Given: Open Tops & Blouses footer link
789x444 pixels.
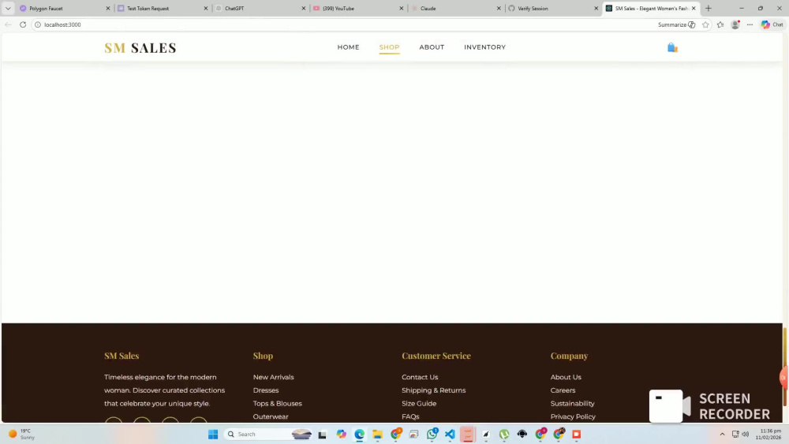Looking at the screenshot, I should click(277, 403).
